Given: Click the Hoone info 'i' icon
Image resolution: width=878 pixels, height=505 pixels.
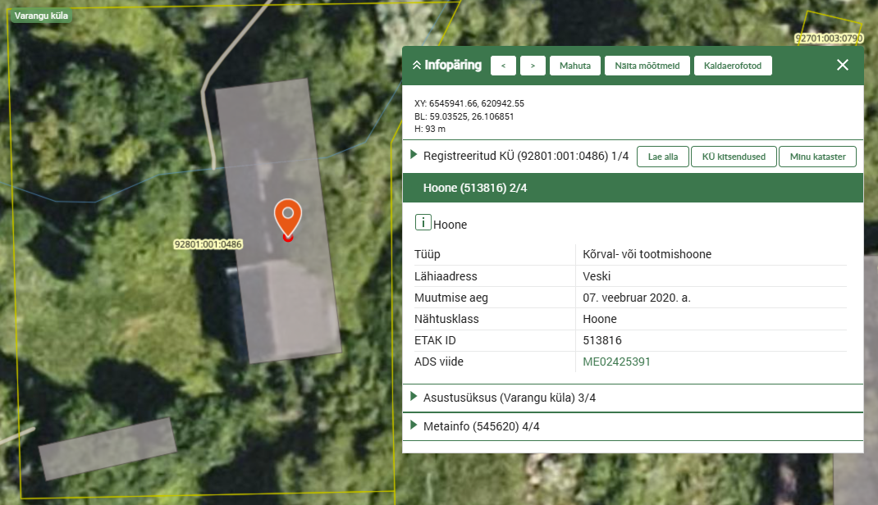Looking at the screenshot, I should 423,223.
